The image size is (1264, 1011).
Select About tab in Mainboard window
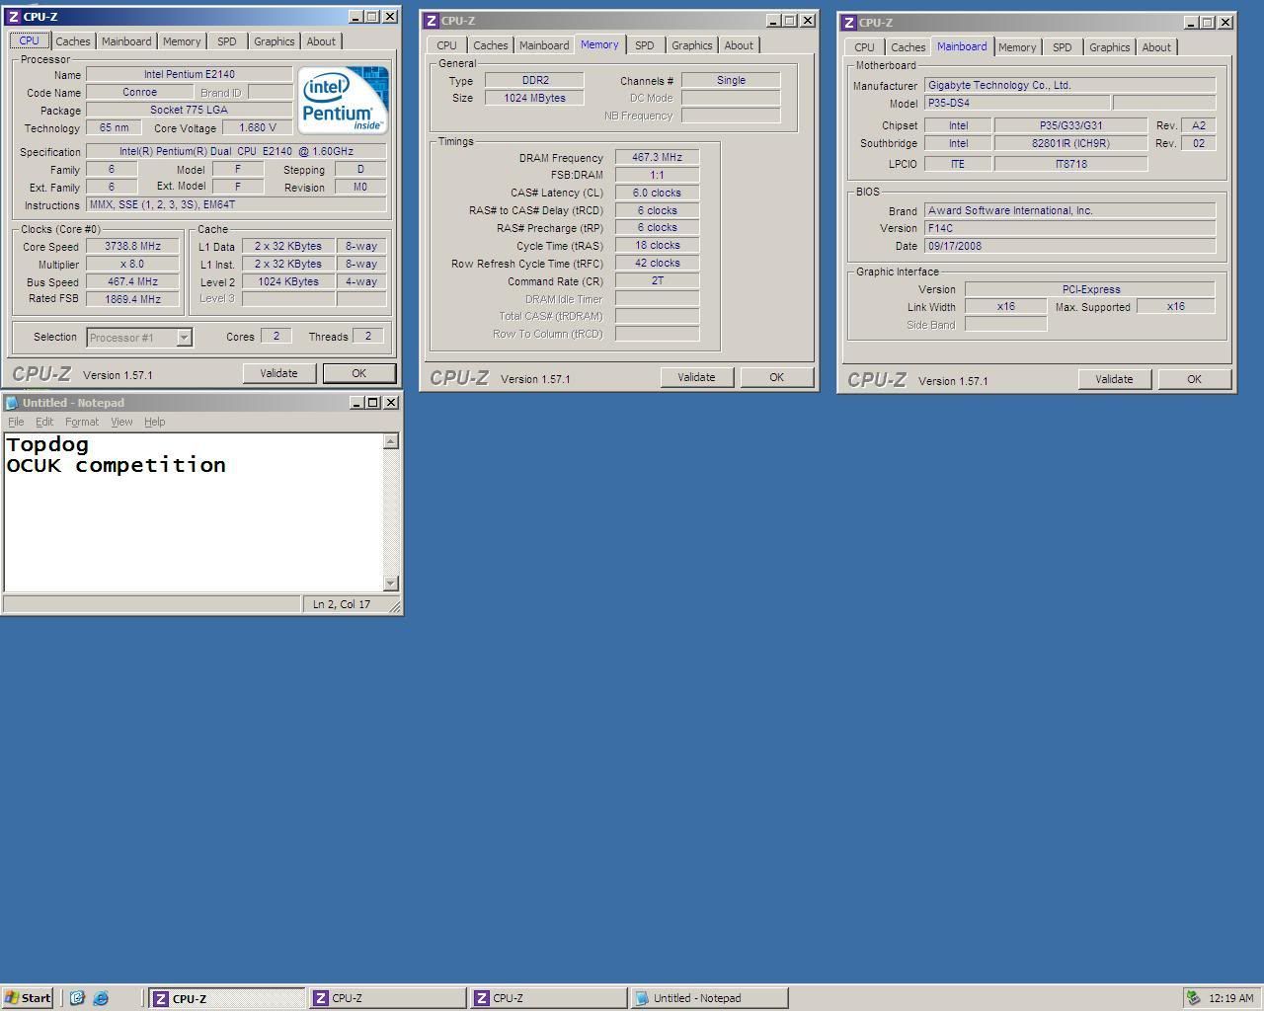pyautogui.click(x=1156, y=47)
